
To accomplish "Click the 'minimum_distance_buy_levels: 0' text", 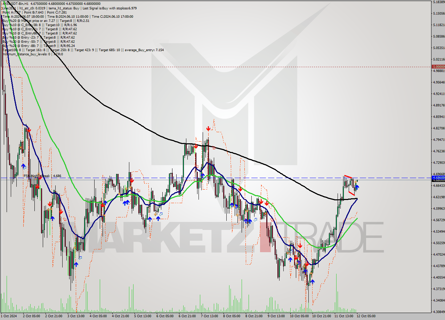I will pos(26,54).
